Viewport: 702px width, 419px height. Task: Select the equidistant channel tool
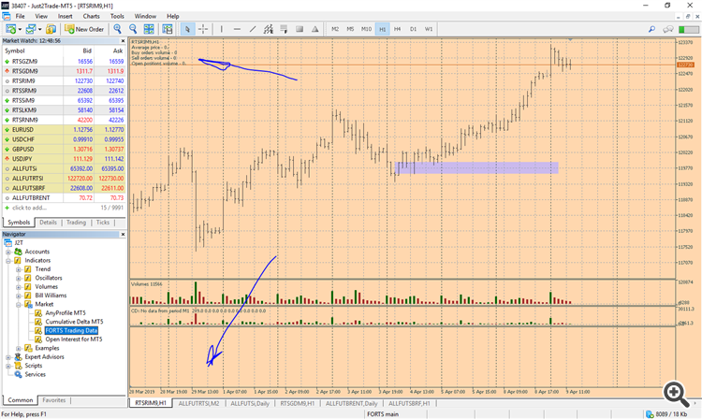tap(269, 29)
